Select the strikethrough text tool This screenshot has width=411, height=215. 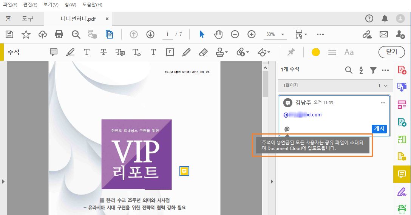click(104, 52)
